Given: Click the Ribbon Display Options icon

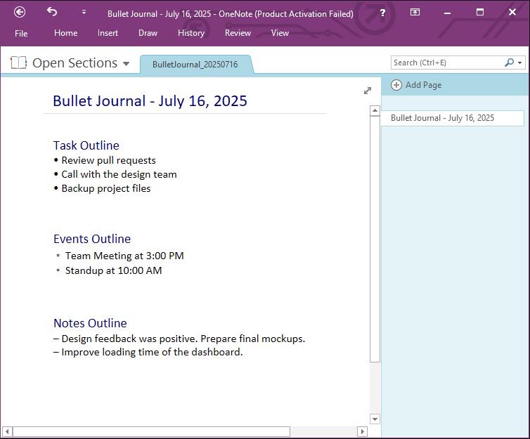Looking at the screenshot, I should tap(415, 13).
